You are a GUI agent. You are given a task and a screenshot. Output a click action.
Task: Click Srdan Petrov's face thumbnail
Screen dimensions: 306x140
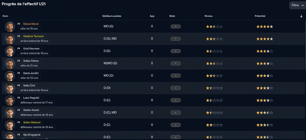coord(10,63)
